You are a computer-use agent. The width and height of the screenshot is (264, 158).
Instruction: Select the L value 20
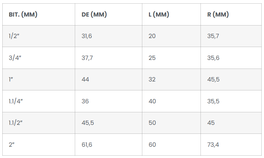pyautogui.click(x=152, y=36)
